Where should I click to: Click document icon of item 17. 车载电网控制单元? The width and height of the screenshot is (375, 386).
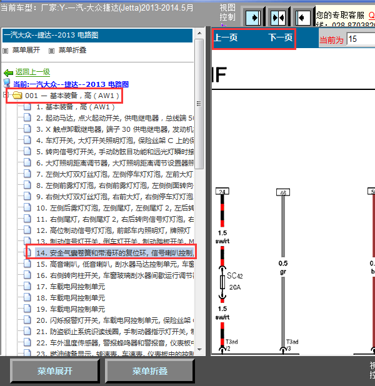(27, 286)
